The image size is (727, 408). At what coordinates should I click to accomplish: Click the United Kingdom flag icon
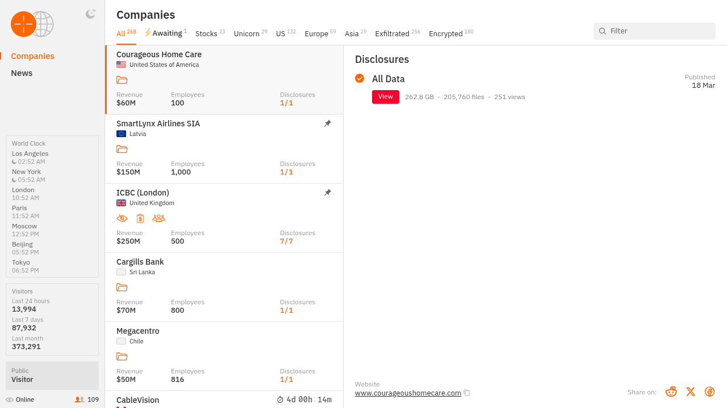tap(121, 203)
